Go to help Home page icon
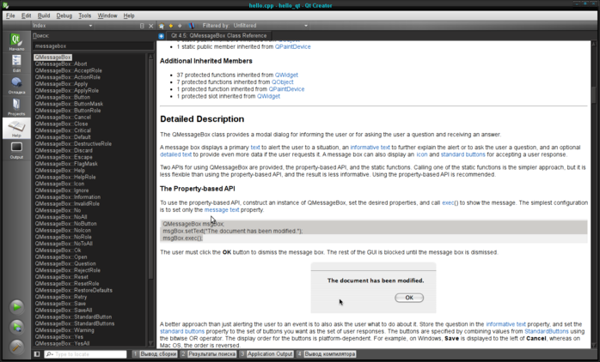600x362 pixels. click(162, 26)
